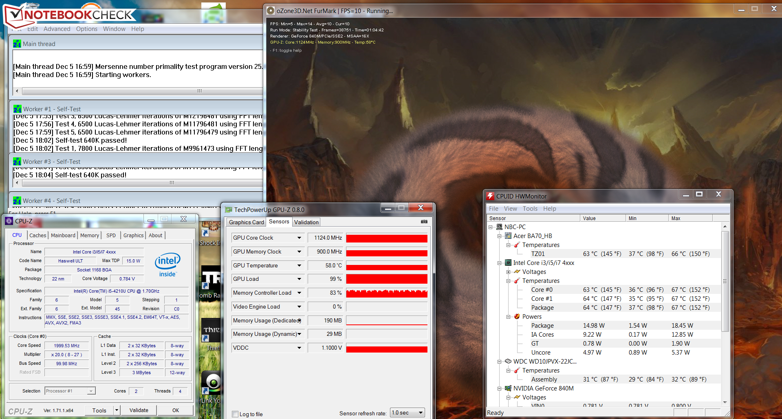Click the Tools button in CPU-Z

(x=99, y=410)
